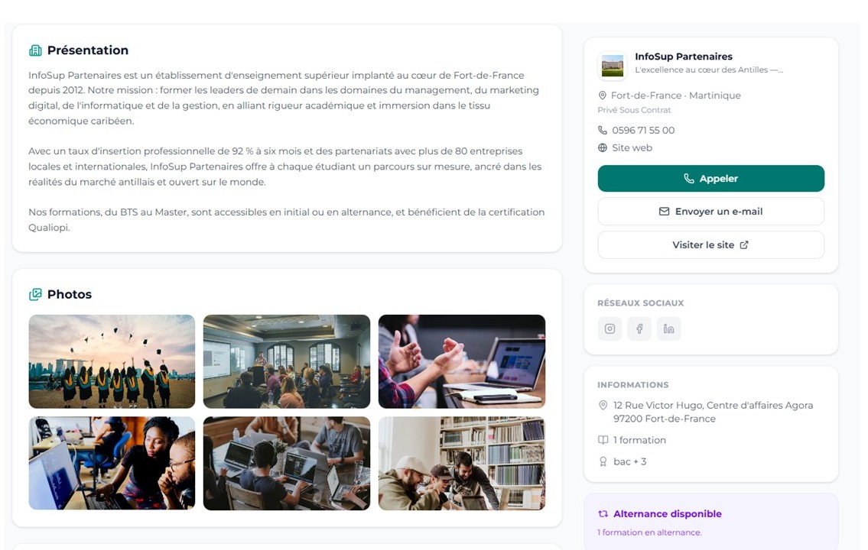Click the Envoyer un e-mail button
This screenshot has width=868, height=550.
[710, 212]
